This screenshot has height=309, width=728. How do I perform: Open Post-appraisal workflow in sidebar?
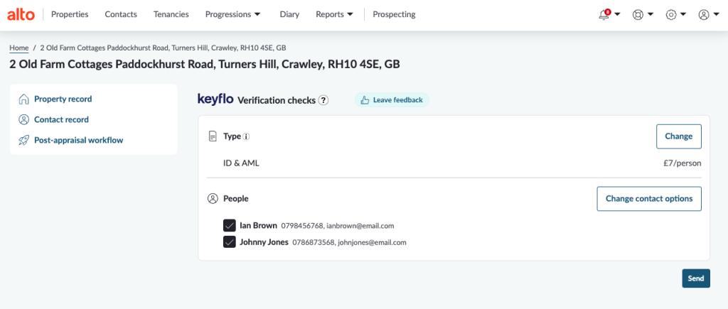pos(78,140)
